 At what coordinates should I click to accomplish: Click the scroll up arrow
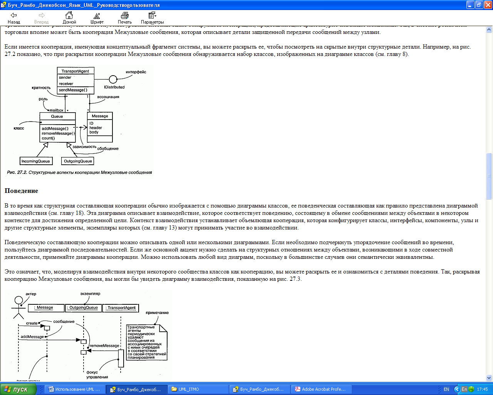(x=489, y=30)
